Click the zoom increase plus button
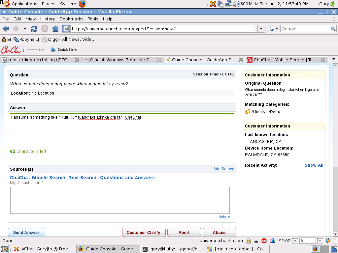 click(x=295, y=241)
